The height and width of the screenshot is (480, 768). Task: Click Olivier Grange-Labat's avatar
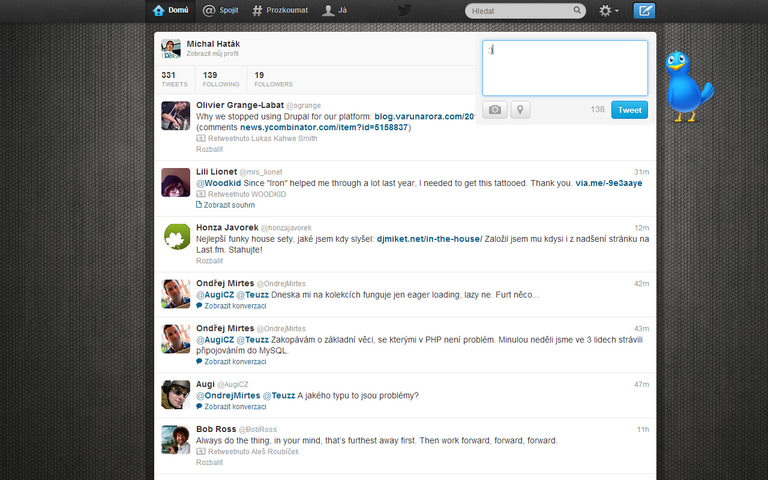point(176,116)
